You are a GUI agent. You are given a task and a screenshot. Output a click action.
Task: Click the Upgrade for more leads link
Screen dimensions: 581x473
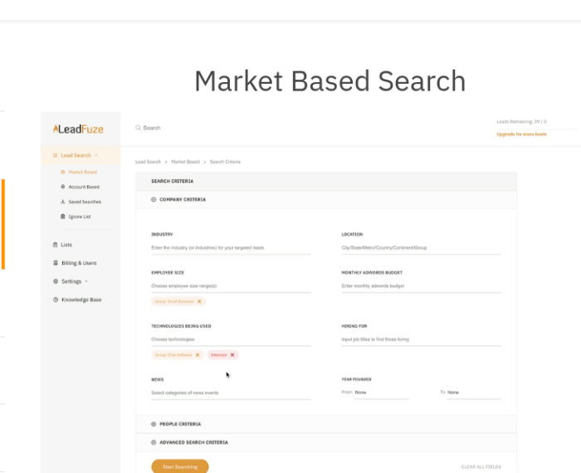tap(521, 134)
